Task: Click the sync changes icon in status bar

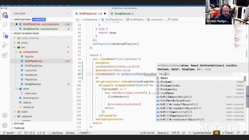Action: tap(19, 133)
